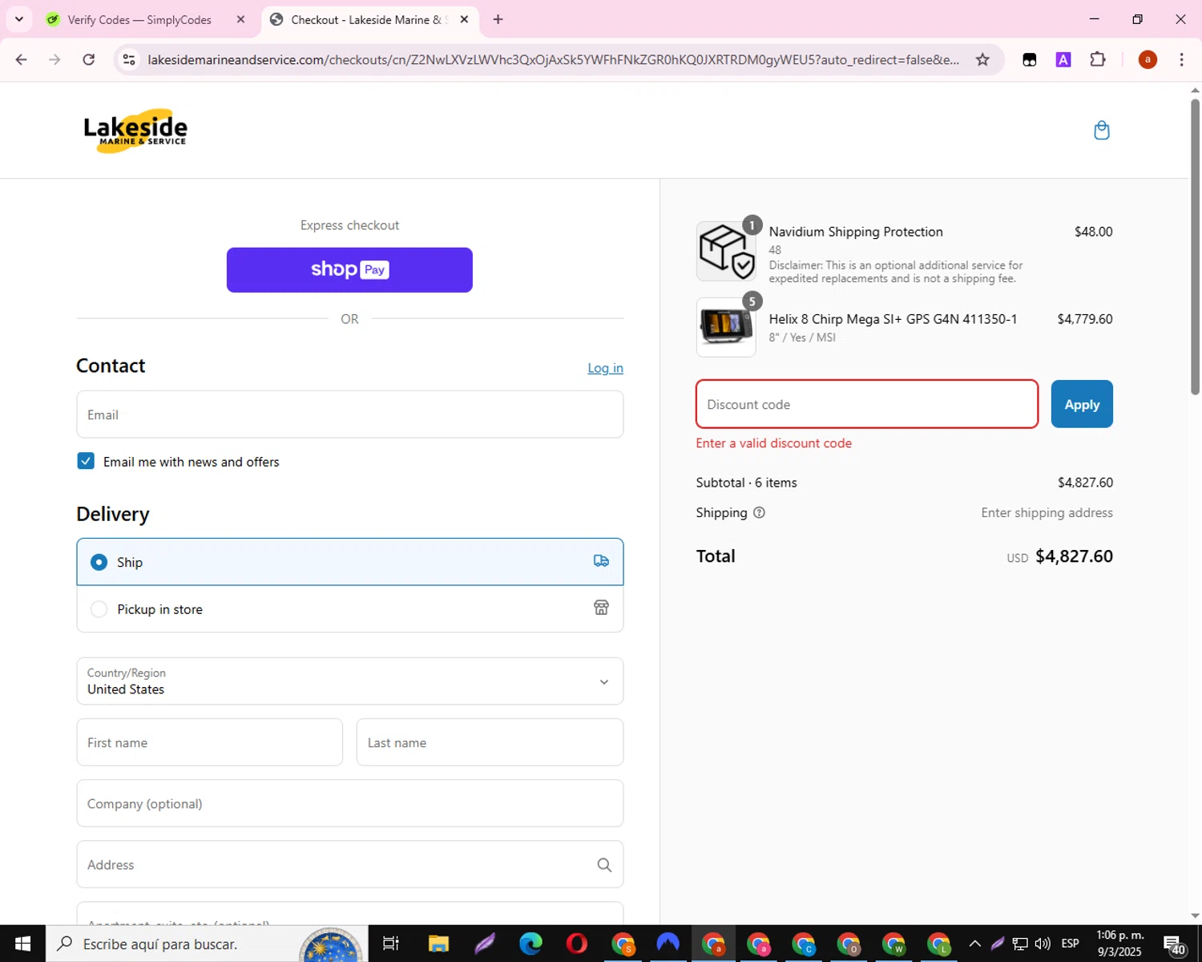The image size is (1202, 962).
Task: Open the Extensions puzzle icon
Action: tap(1098, 59)
